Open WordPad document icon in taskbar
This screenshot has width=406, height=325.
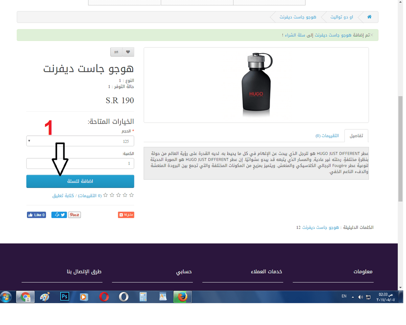(163, 297)
